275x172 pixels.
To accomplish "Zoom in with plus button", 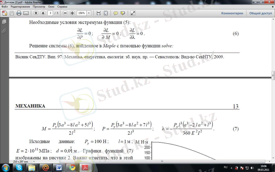I will click(x=72, y=13).
